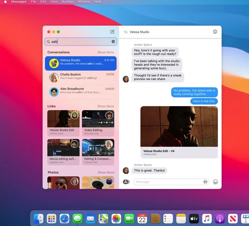Click 'Velosa Studio' in the To field
This screenshot has width=249, height=226.
tap(139, 32)
